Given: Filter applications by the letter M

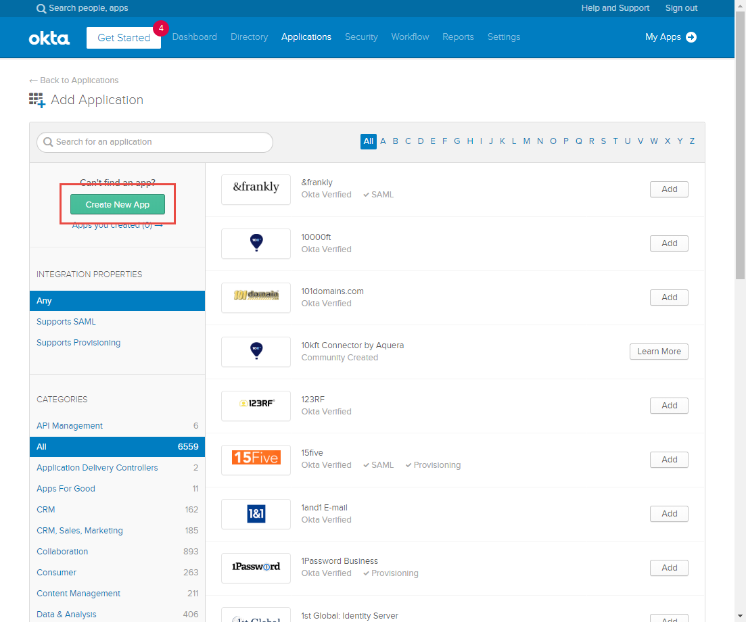Looking at the screenshot, I should [527, 141].
